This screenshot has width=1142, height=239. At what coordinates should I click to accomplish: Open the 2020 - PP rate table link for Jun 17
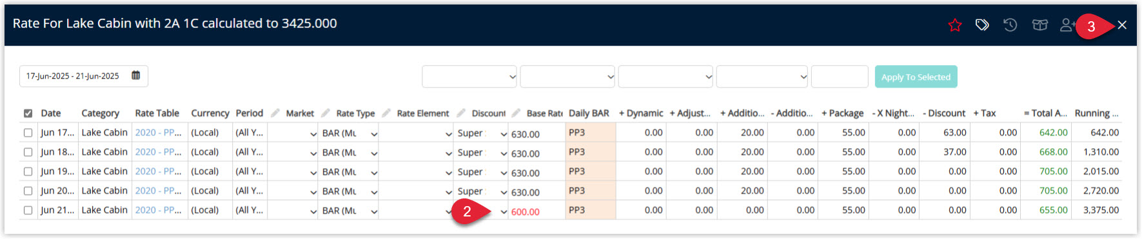coord(158,133)
